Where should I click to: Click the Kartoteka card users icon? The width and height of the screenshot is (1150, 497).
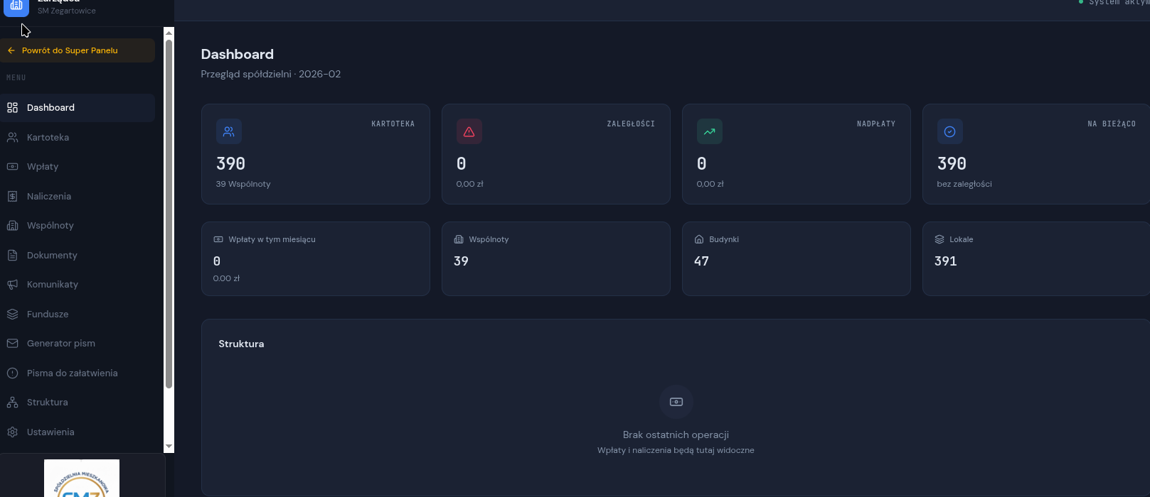(x=229, y=131)
